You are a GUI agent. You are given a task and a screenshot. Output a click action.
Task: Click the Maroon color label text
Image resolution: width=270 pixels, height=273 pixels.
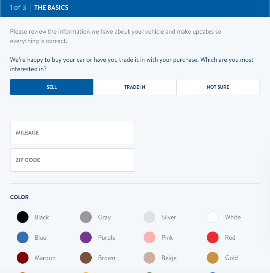click(45, 258)
